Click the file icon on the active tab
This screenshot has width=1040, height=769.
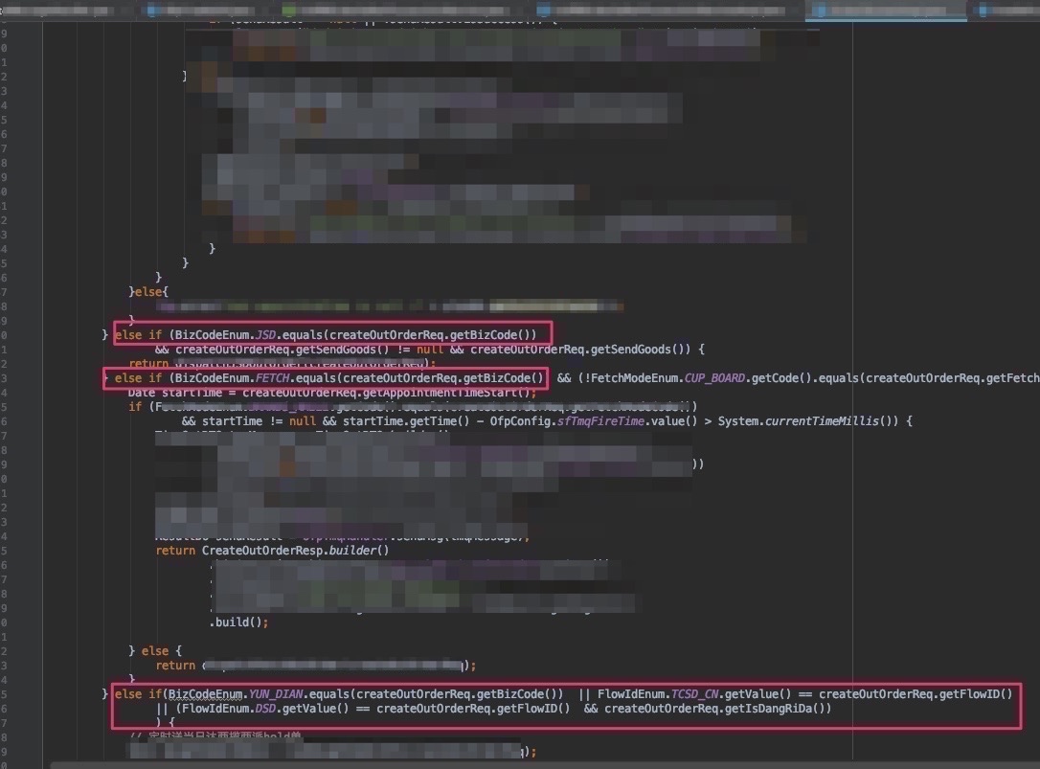821,10
